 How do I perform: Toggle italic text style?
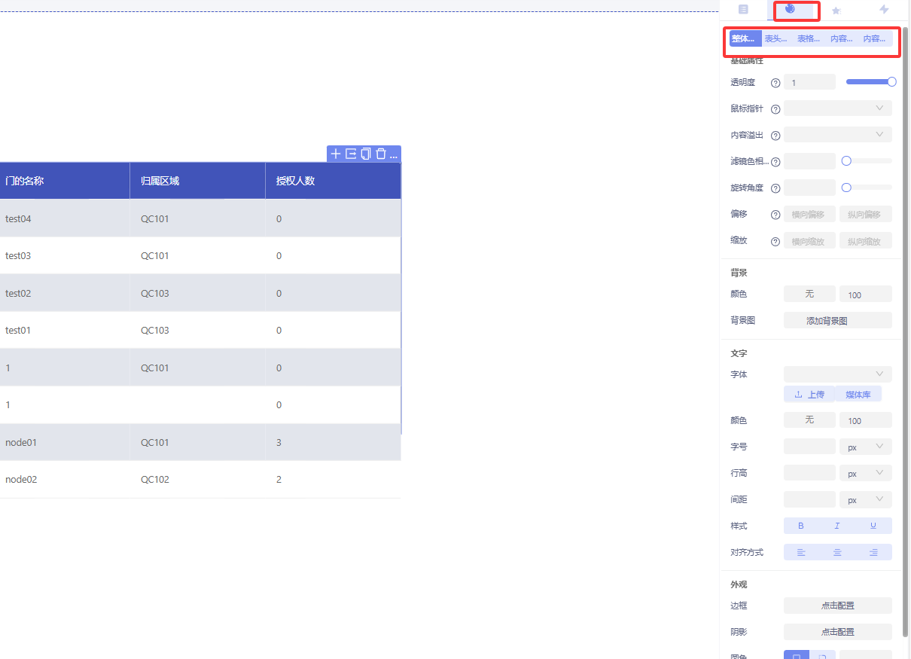pos(837,526)
